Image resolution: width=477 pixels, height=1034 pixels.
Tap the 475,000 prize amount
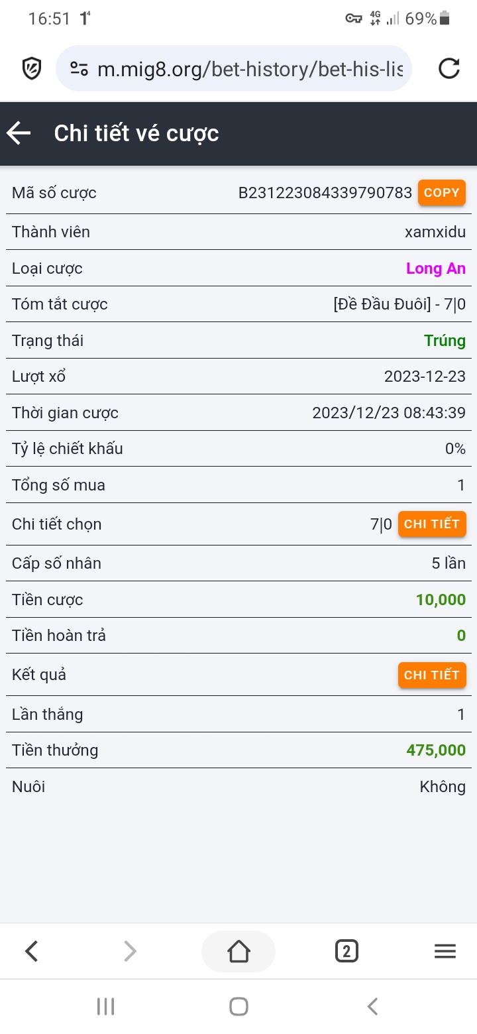[436, 750]
